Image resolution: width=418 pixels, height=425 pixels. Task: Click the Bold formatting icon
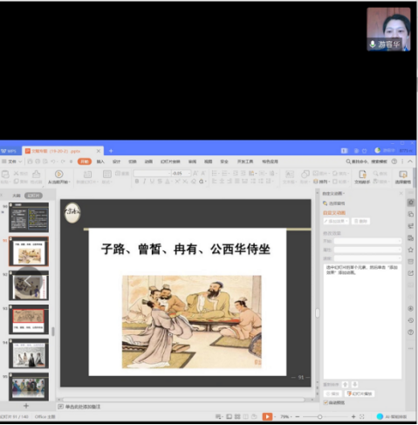click(x=137, y=182)
